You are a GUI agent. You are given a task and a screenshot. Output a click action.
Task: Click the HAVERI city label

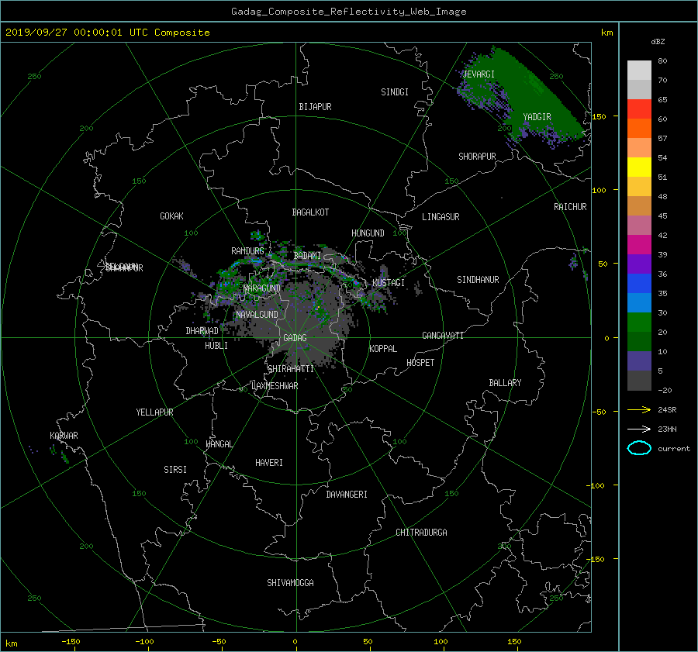[x=269, y=463]
